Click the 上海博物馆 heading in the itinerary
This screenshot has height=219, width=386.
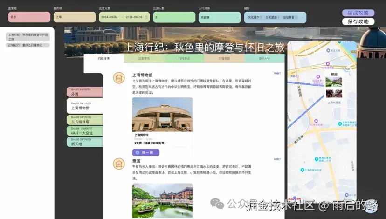[x=142, y=75]
